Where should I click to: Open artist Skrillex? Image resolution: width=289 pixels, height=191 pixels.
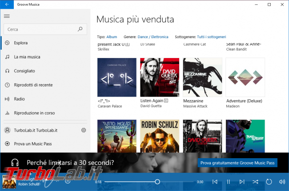pyautogui.click(x=104, y=49)
